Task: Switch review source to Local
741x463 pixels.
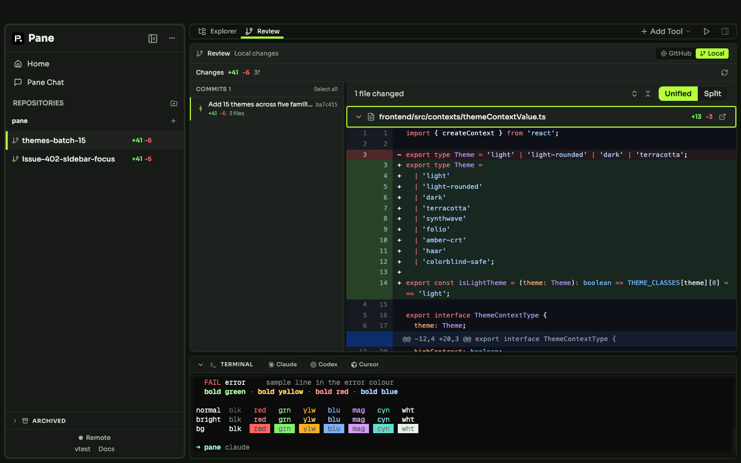Action: [712, 54]
